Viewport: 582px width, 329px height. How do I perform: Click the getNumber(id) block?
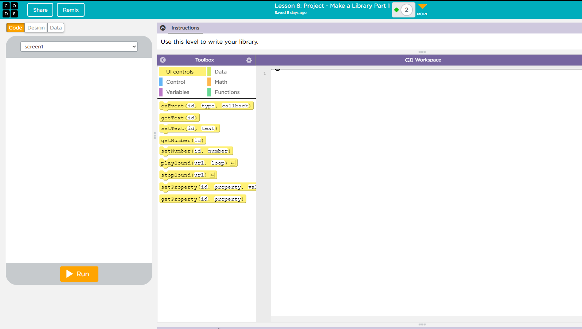[x=183, y=140]
